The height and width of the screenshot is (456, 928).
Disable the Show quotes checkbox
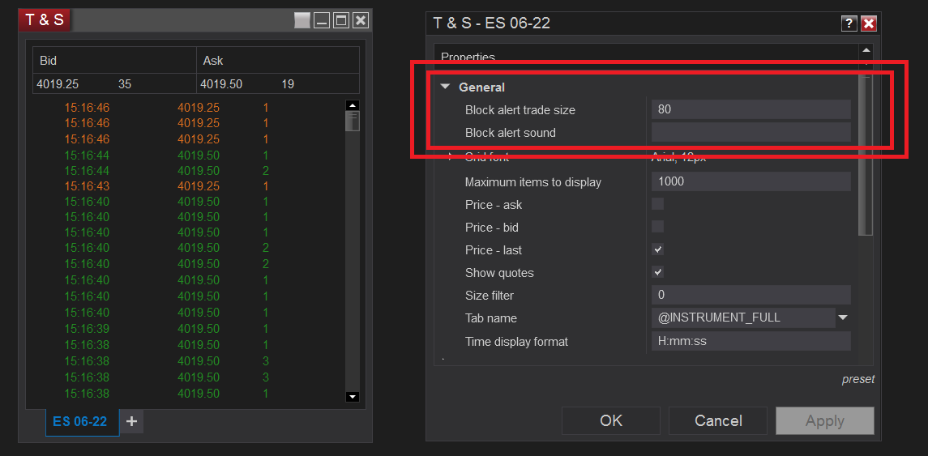pyautogui.click(x=658, y=272)
